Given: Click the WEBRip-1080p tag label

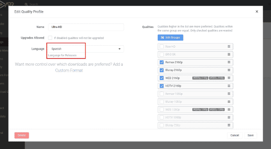Looking at the screenshot, I should click(x=200, y=110).
